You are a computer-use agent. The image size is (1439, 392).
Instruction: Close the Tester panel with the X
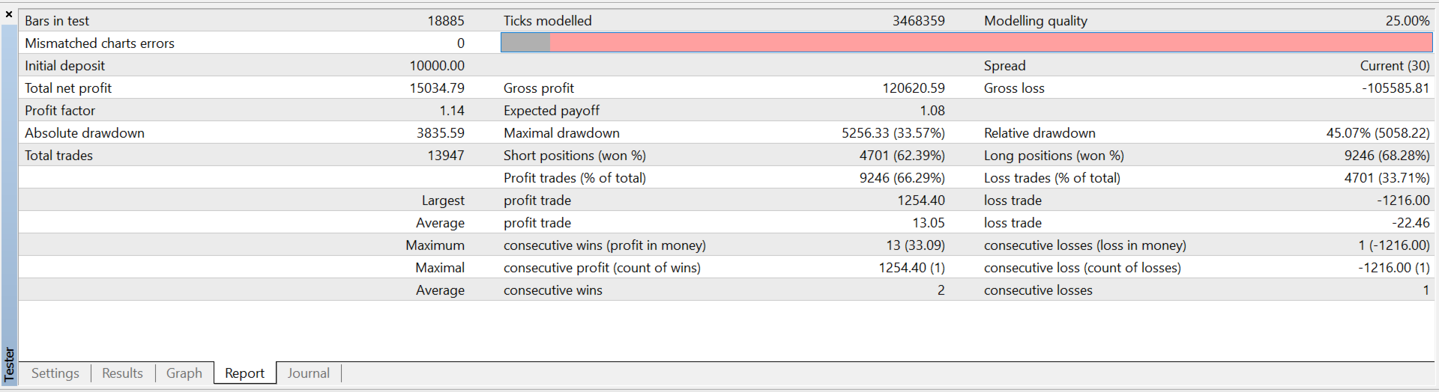[9, 13]
